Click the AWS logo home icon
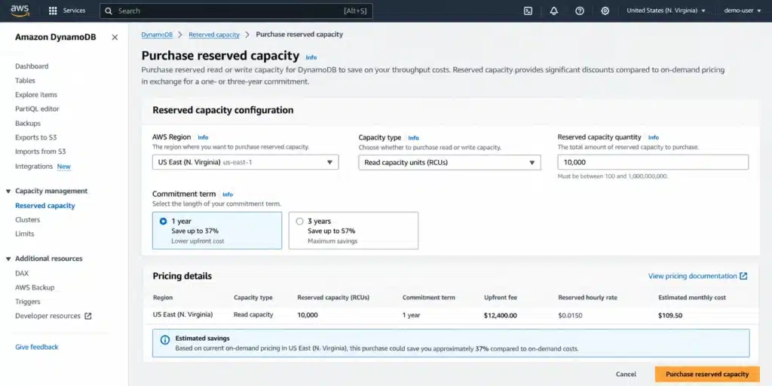This screenshot has width=772, height=386. (x=20, y=11)
